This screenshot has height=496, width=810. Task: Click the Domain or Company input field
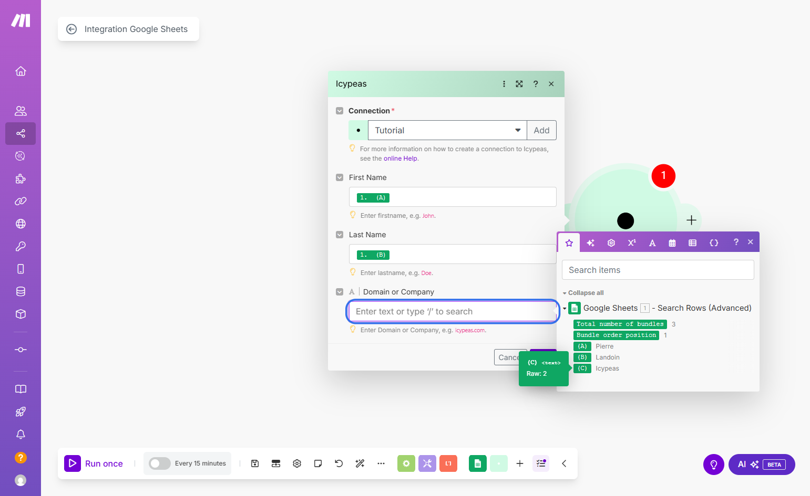453,311
